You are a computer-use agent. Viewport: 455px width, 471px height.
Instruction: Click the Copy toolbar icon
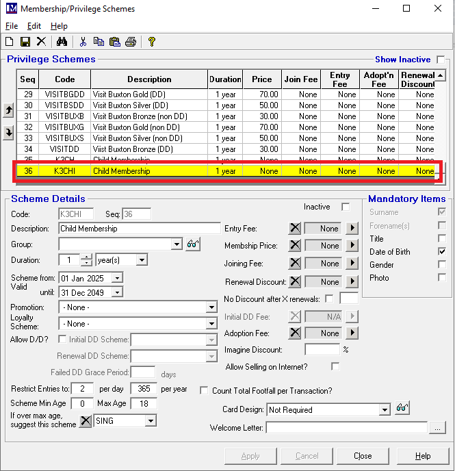pos(99,42)
